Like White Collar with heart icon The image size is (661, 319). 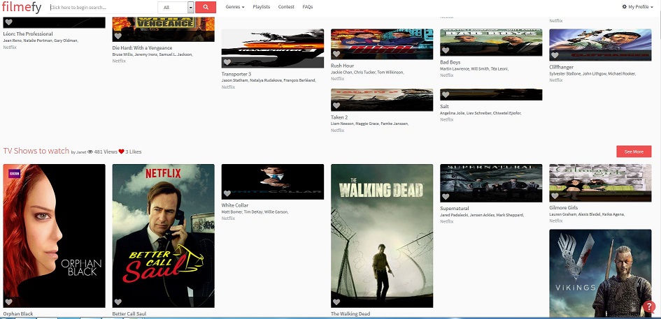click(227, 193)
